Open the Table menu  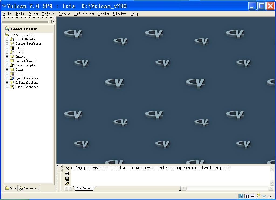64,14
